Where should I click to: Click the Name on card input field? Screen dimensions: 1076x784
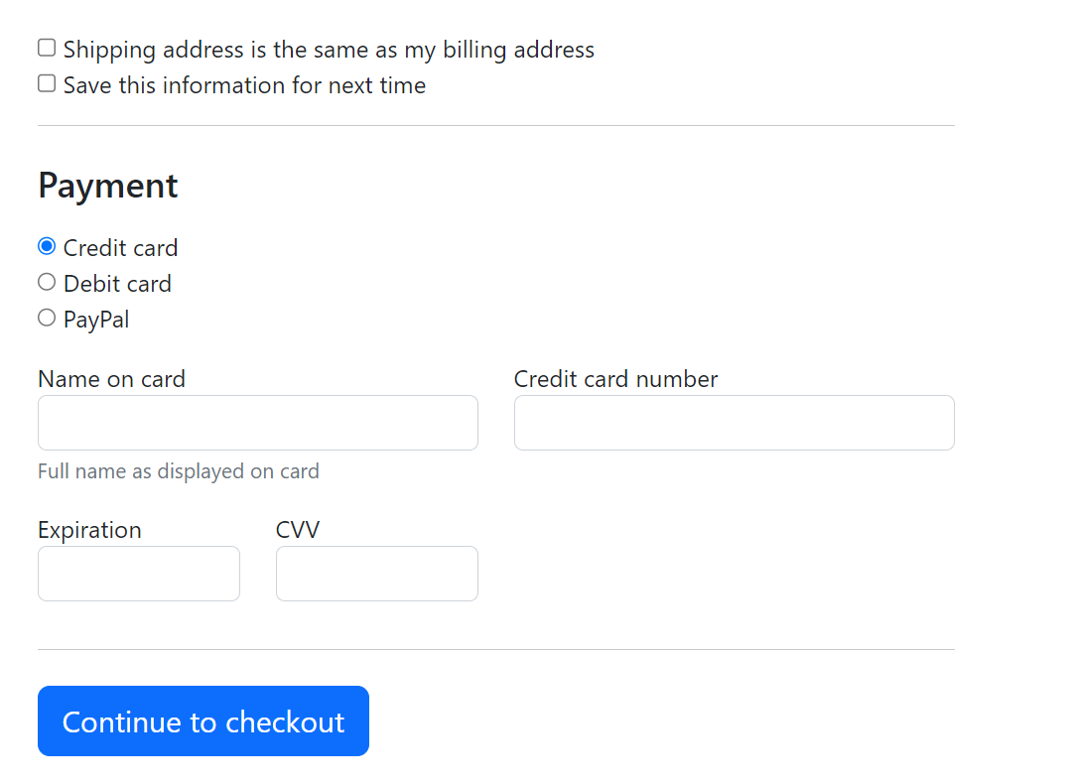pyautogui.click(x=257, y=423)
